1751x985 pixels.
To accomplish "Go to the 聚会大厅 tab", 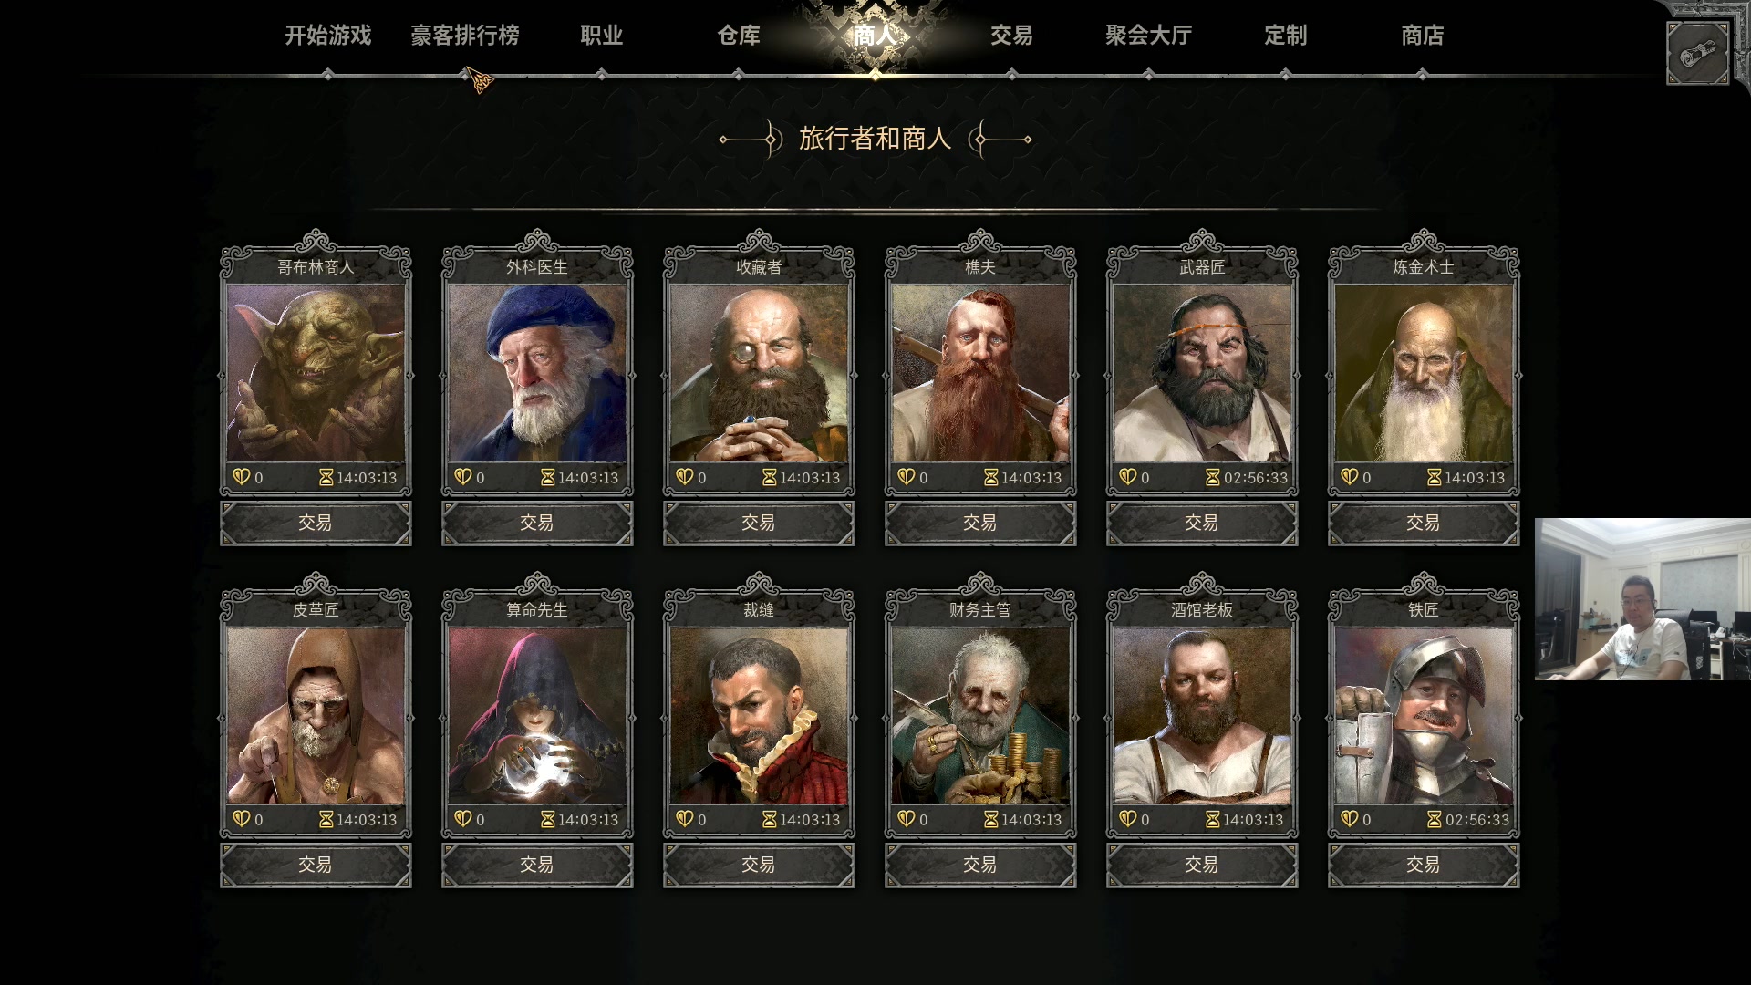I will point(1148,36).
